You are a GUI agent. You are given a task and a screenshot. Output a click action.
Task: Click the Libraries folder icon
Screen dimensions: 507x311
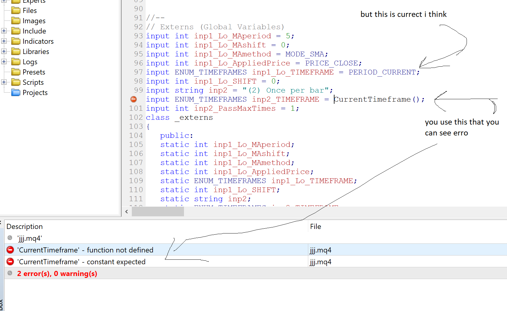tap(16, 52)
